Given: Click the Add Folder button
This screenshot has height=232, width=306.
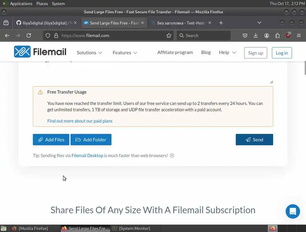Looking at the screenshot, I should point(91,140).
